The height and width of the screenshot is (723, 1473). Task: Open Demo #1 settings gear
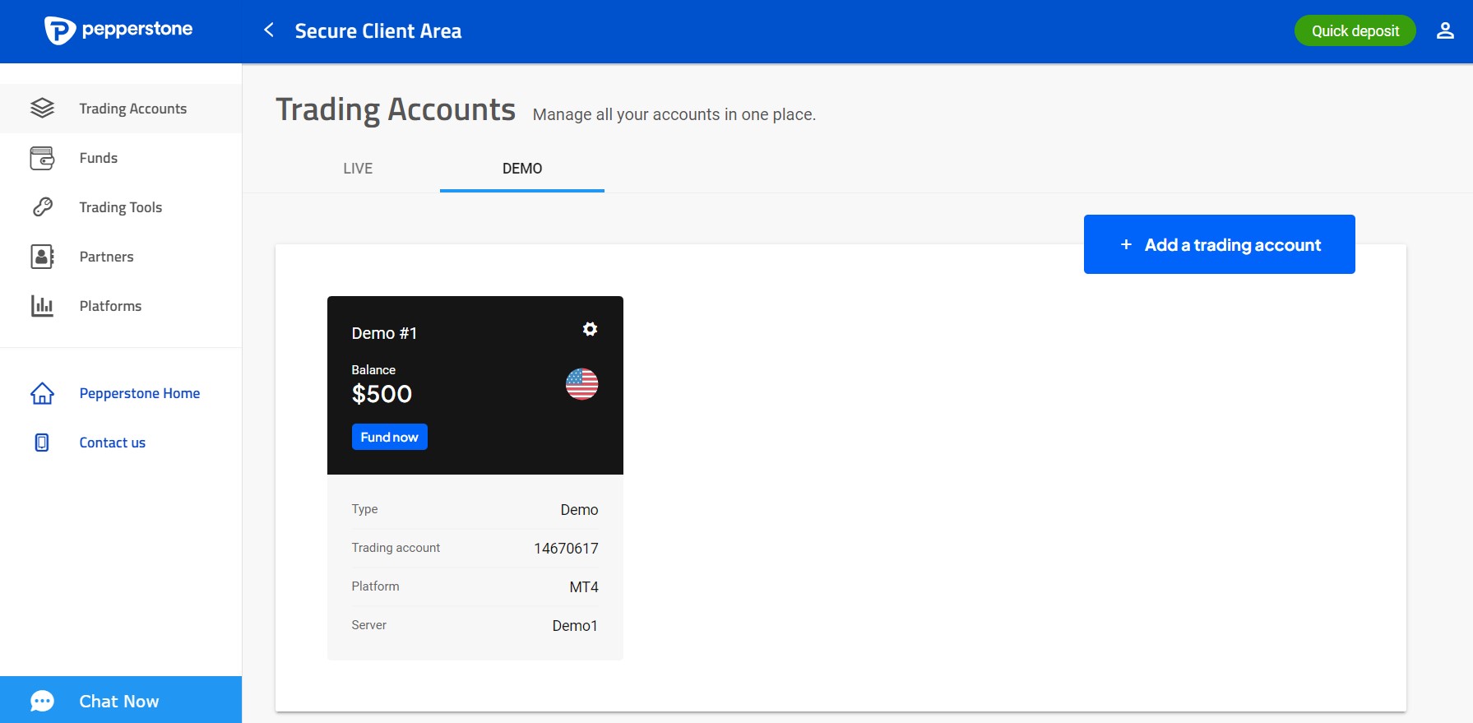point(590,329)
